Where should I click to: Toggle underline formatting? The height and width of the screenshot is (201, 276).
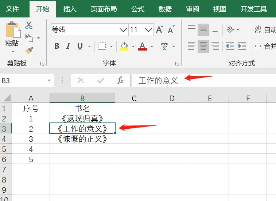[x=80, y=46]
